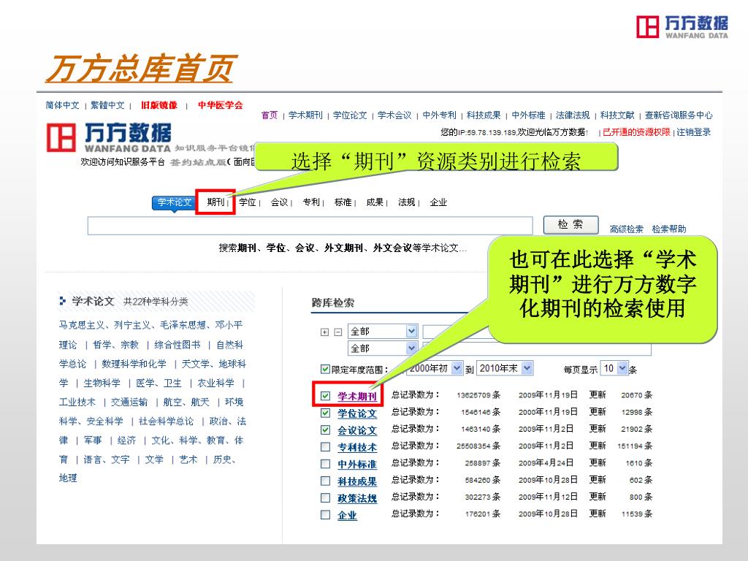This screenshot has width=748, height=561.
Task: Browse the 生物科学 subject category
Action: 102,383
